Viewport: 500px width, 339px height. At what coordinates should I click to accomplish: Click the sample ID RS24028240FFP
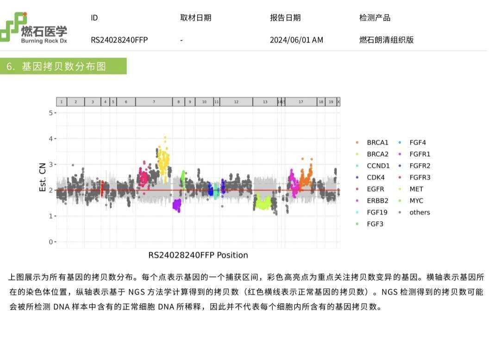[119, 40]
